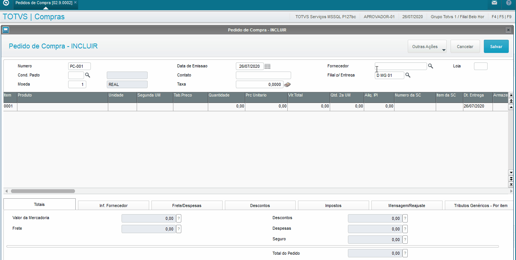
Task: Expand Outras Ações dropdown
Action: (427, 47)
